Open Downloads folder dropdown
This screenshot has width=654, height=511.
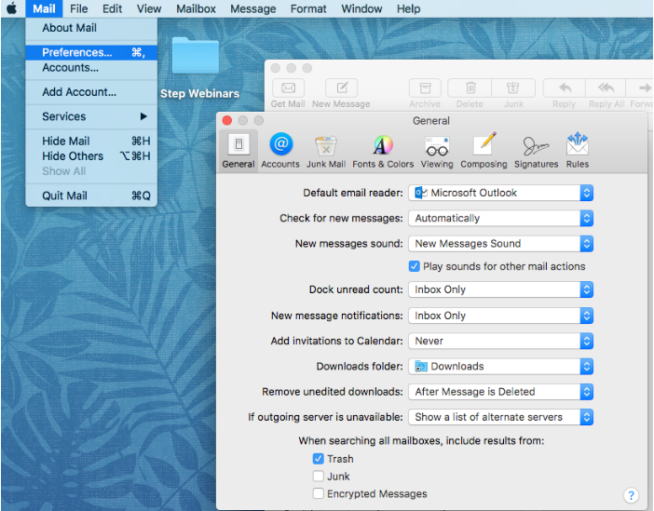point(500,367)
